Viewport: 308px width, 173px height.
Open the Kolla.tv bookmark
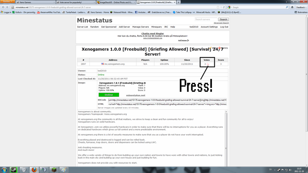[x=24, y=12]
